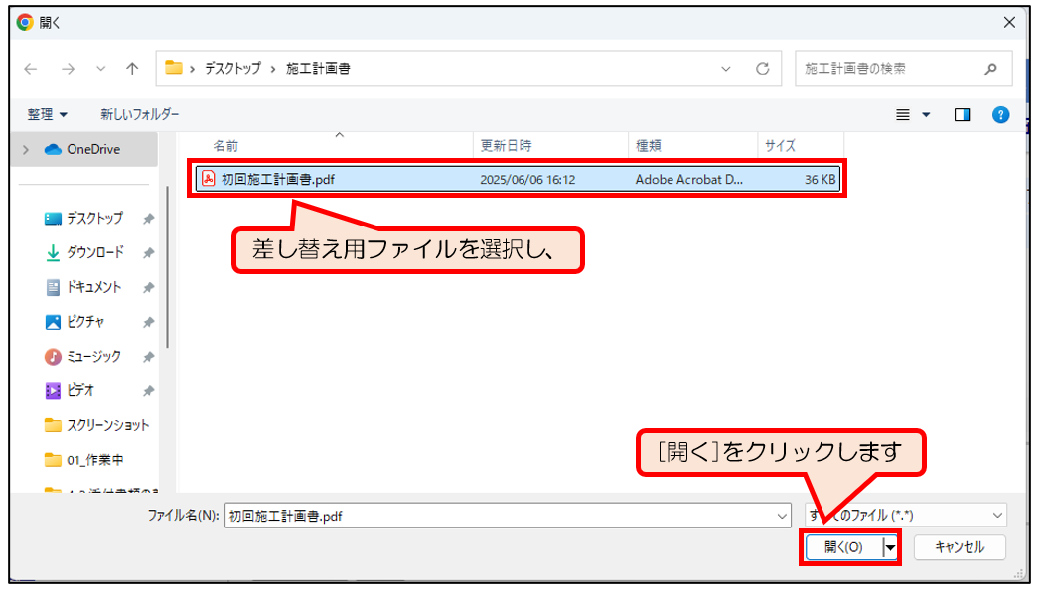The image size is (1046, 602).
Task: Toggle the preview pane icon
Action: click(x=961, y=115)
